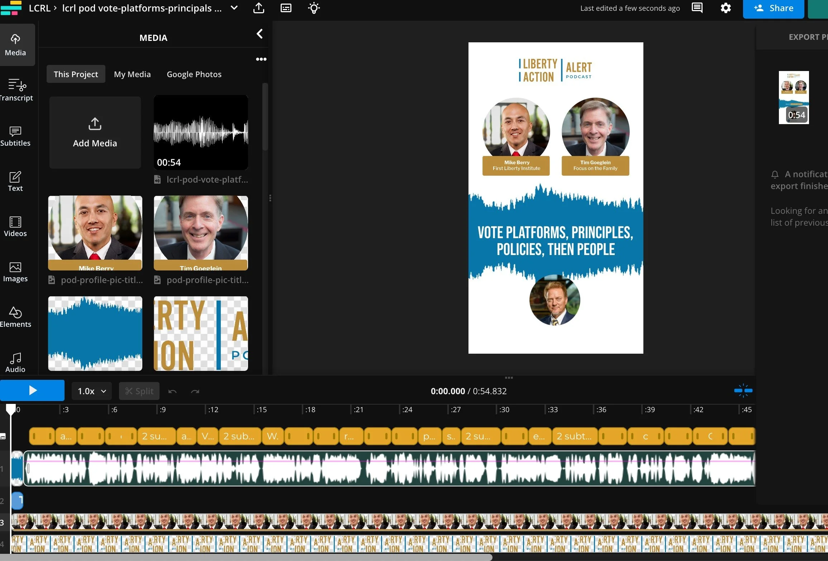Open the Media sidebar panel
This screenshot has width=828, height=561.
pyautogui.click(x=15, y=45)
